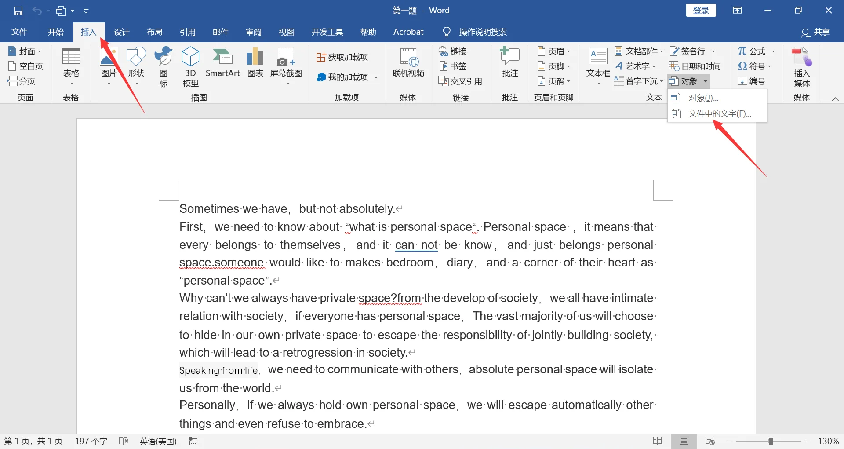This screenshot has width=844, height=449.
Task: Insert a page break (分页)
Action: pyautogui.click(x=22, y=81)
